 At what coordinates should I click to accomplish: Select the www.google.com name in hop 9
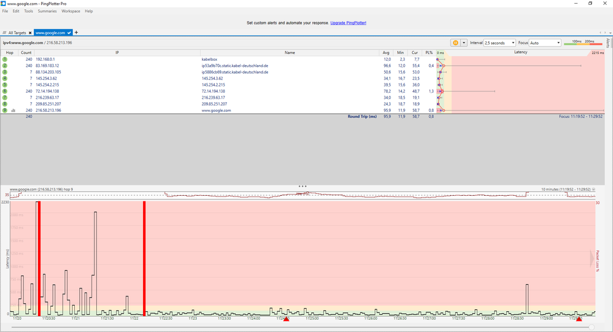tap(216, 110)
